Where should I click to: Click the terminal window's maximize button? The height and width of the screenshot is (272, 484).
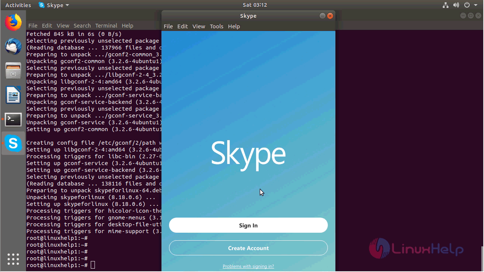[471, 15]
